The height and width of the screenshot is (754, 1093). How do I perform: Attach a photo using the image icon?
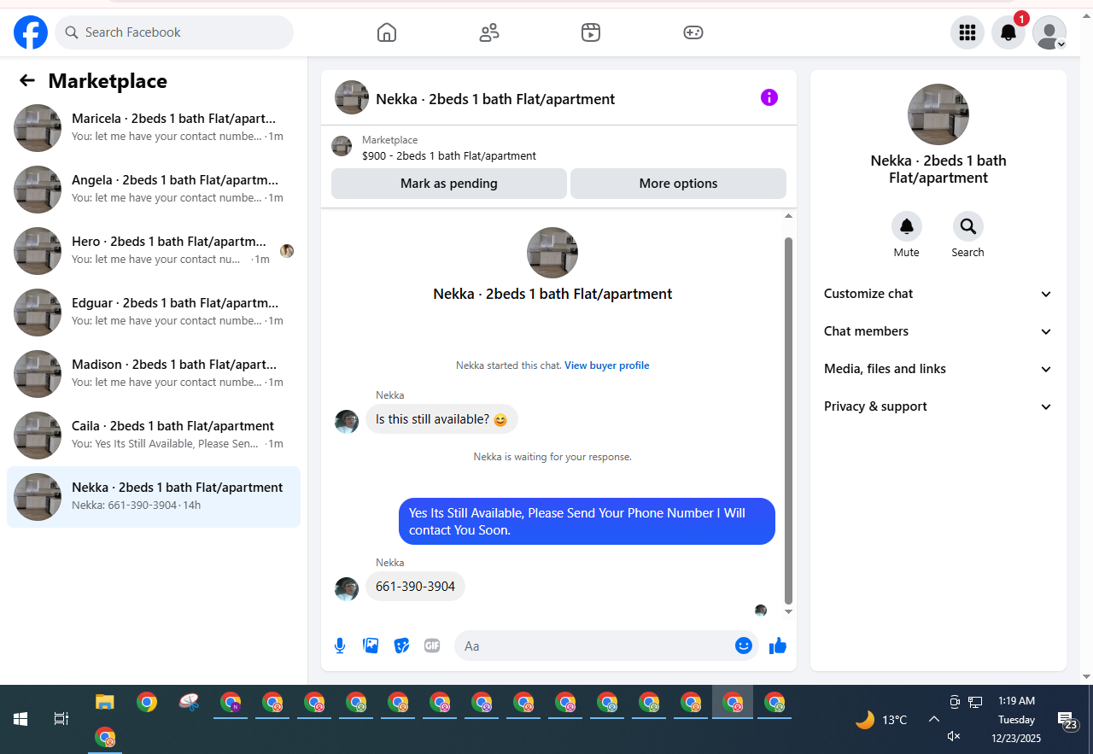(371, 646)
